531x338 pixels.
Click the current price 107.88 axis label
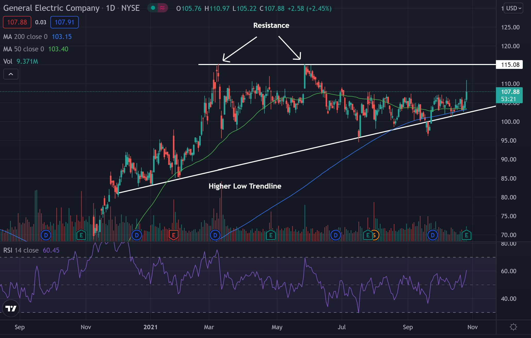tap(509, 95)
